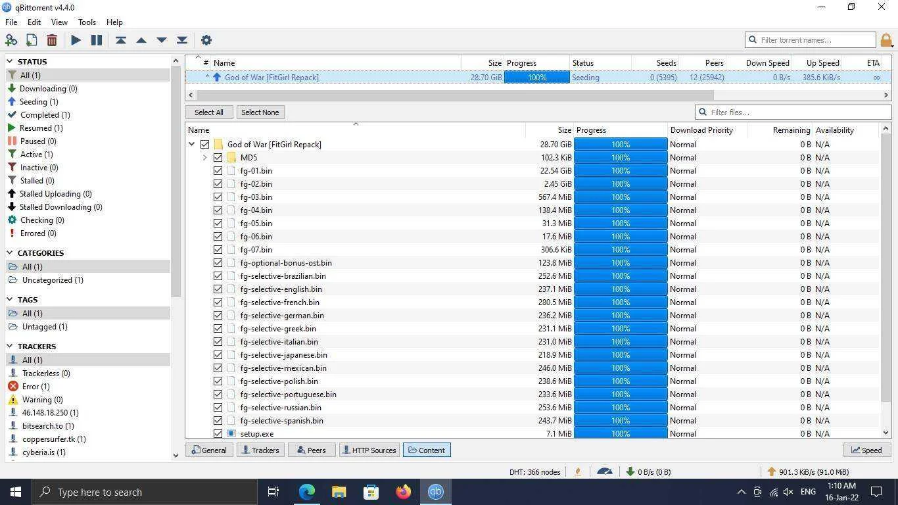Move torrent down in queue
This screenshot has height=505, width=898.
pyautogui.click(x=162, y=40)
